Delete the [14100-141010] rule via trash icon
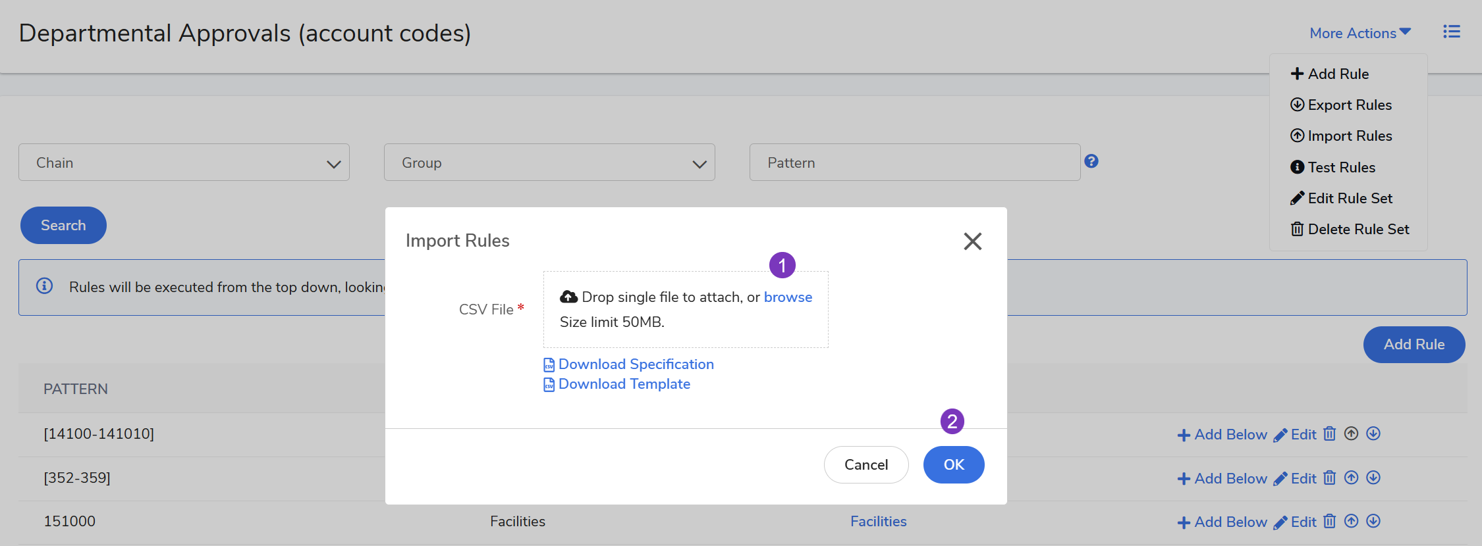 1329,434
